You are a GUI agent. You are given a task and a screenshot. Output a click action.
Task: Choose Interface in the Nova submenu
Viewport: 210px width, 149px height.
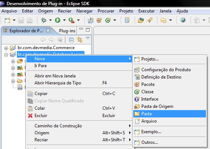tap(170, 99)
